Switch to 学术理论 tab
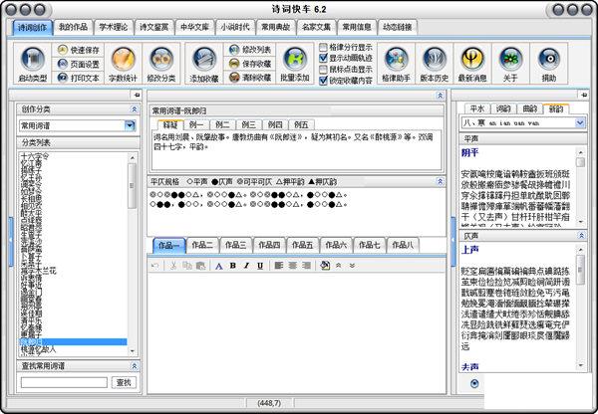The width and height of the screenshot is (598, 414). pyautogui.click(x=114, y=27)
